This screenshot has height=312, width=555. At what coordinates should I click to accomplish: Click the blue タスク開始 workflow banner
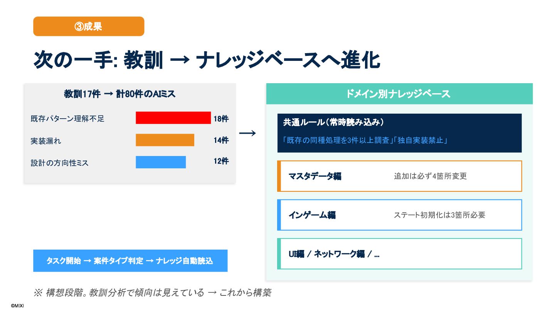pos(130,261)
